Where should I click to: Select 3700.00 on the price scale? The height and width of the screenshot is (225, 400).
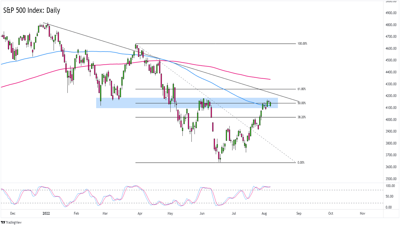pyautogui.click(x=391, y=155)
